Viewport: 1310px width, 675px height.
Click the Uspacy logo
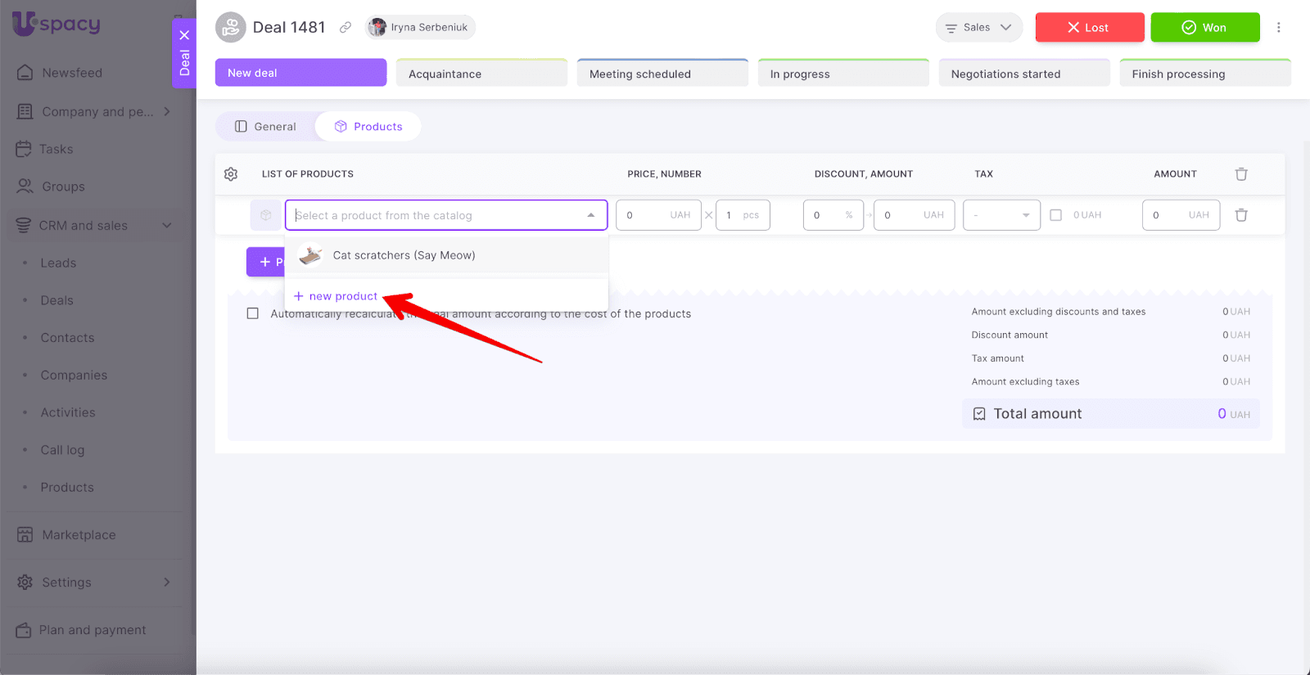(x=56, y=24)
